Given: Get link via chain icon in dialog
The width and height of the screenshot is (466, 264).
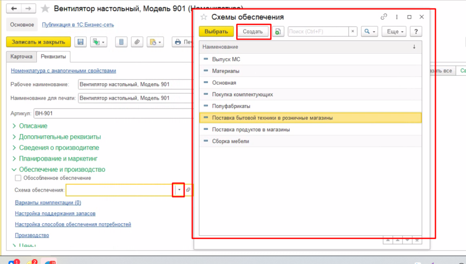Looking at the screenshot, I should (x=383, y=17).
